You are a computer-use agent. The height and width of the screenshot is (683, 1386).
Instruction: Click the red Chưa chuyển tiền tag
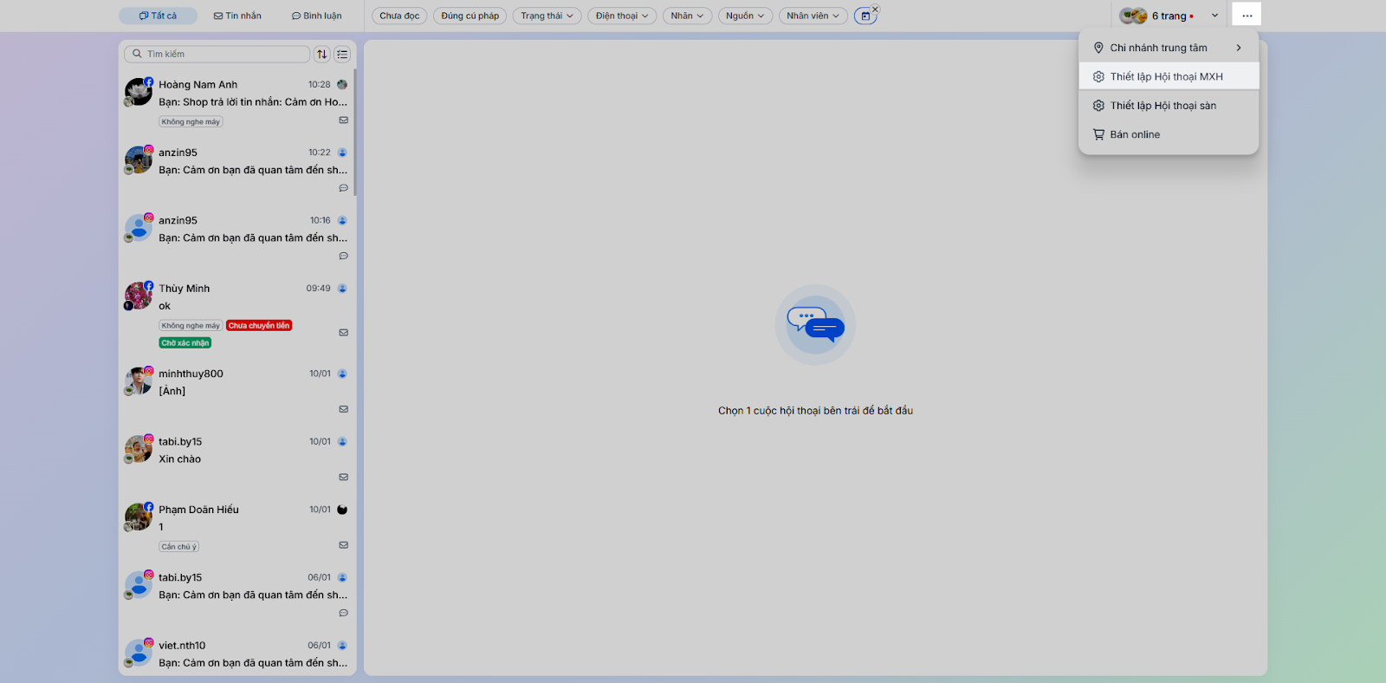(x=259, y=326)
